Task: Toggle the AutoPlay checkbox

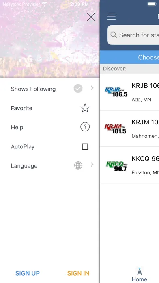Action: coord(85,146)
